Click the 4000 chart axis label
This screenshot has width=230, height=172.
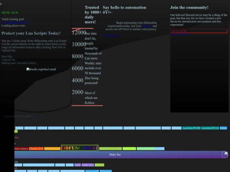tap(78, 80)
